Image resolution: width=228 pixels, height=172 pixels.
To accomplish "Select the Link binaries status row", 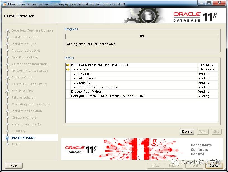I will pyautogui.click(x=142, y=78).
